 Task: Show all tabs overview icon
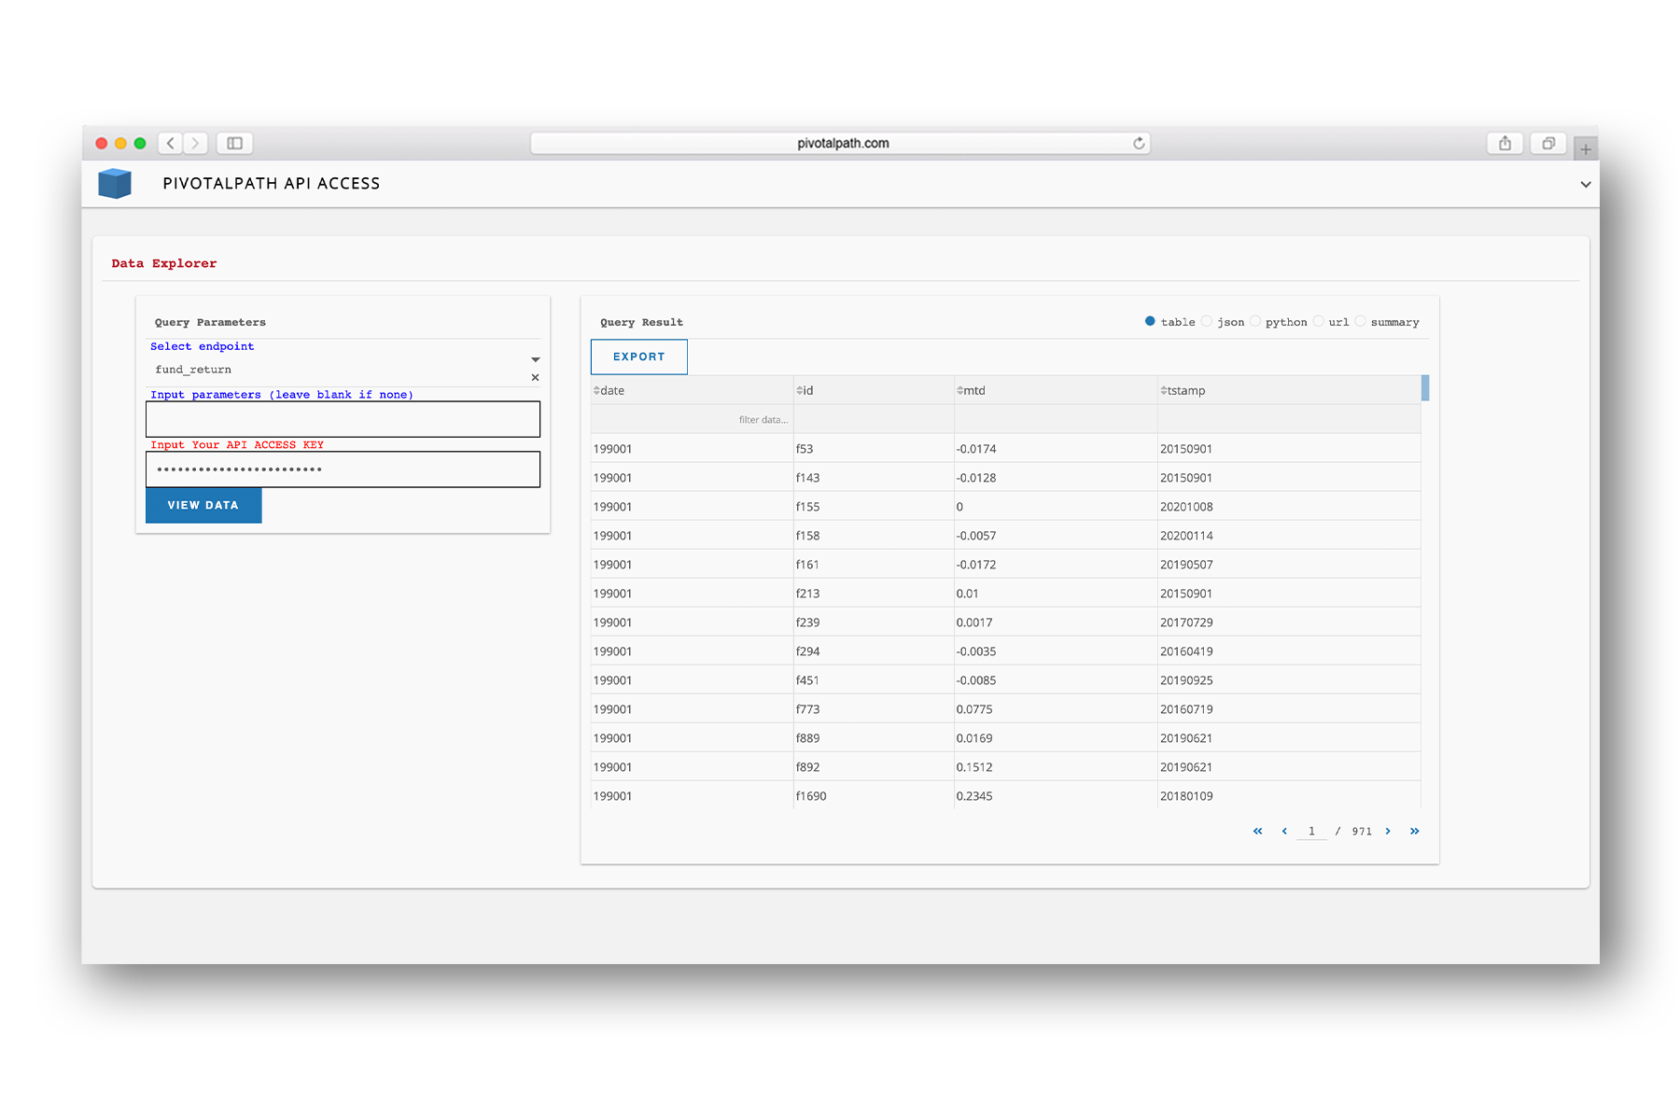tap(1547, 143)
